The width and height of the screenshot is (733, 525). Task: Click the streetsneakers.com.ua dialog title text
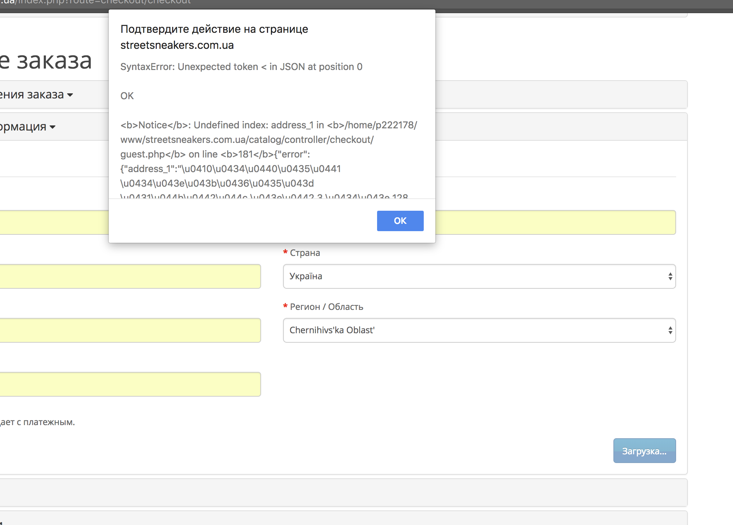(177, 45)
